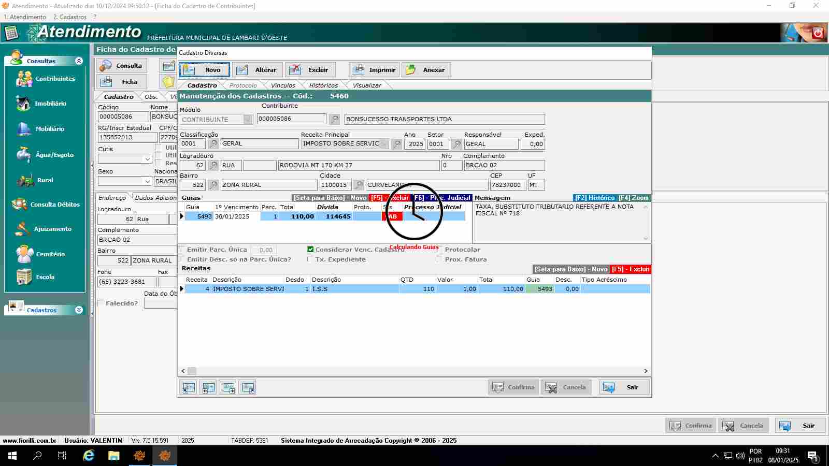Click the Consulta Débitos sidebar icon

click(20, 205)
